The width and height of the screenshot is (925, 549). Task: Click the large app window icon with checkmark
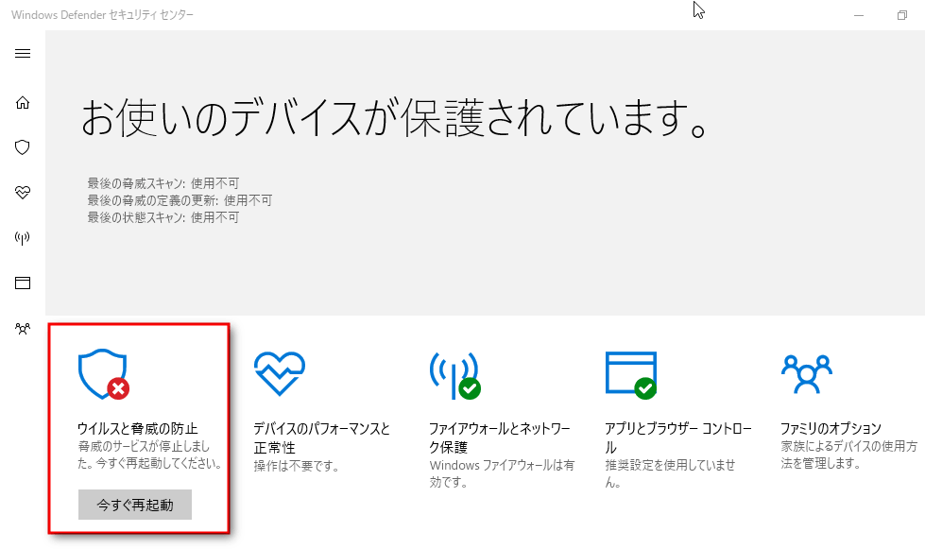pyautogui.click(x=631, y=375)
